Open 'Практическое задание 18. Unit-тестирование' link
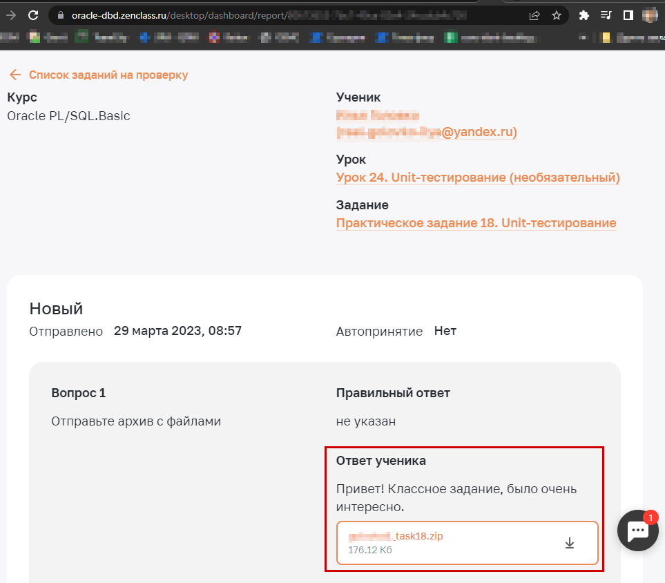Image resolution: width=665 pixels, height=583 pixels. click(x=476, y=223)
